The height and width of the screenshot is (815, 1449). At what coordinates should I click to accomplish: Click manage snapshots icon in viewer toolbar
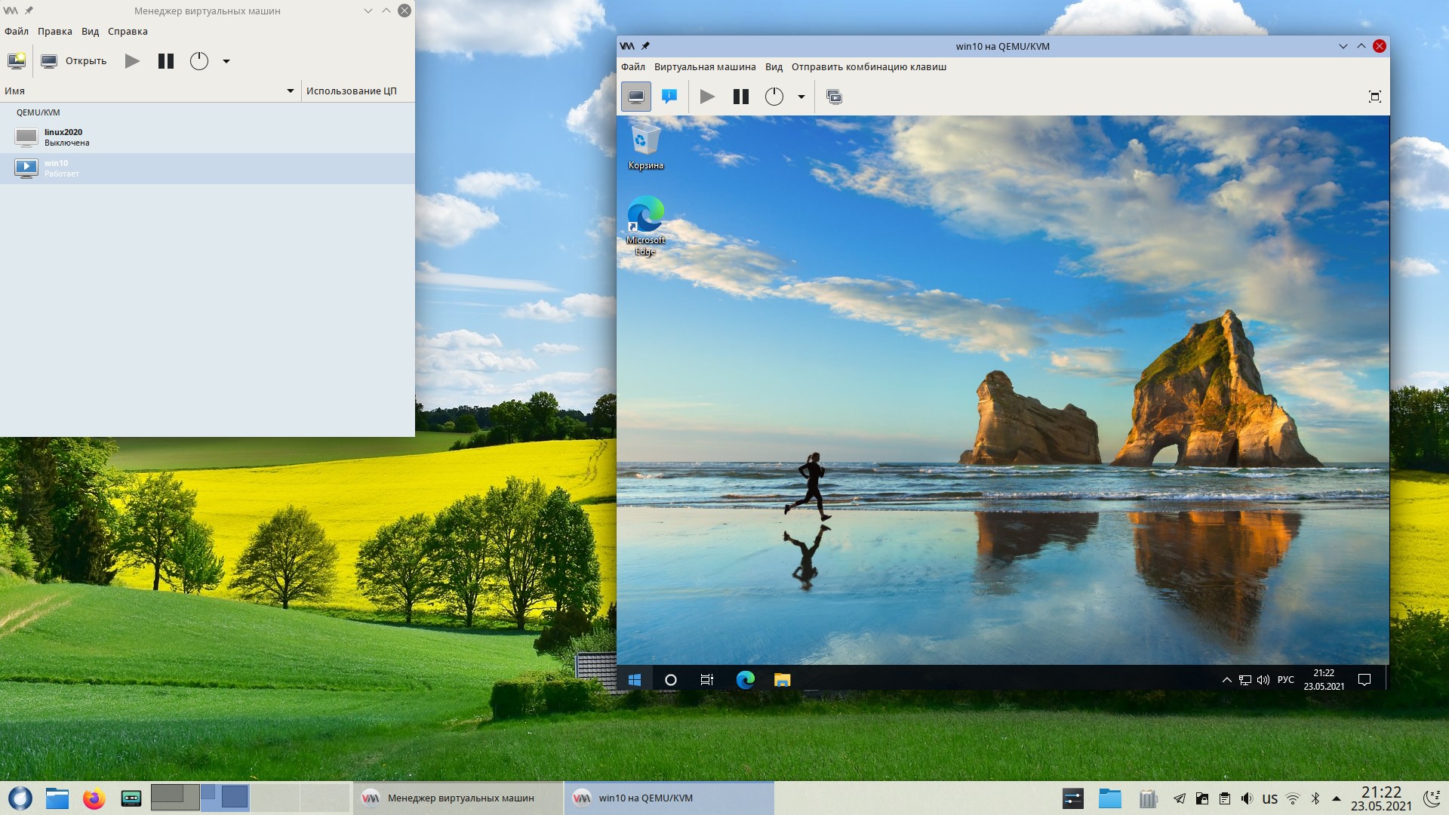[834, 97]
